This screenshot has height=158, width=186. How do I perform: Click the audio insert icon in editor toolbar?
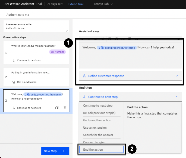pyautogui.click(x=116, y=39)
